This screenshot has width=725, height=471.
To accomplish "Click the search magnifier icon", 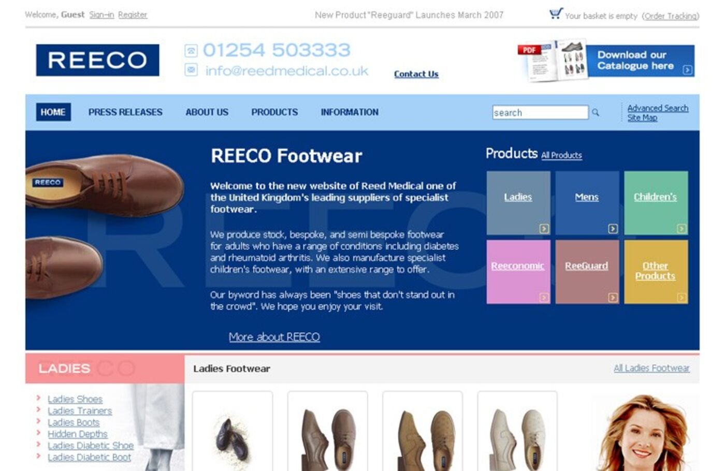I will coord(596,112).
